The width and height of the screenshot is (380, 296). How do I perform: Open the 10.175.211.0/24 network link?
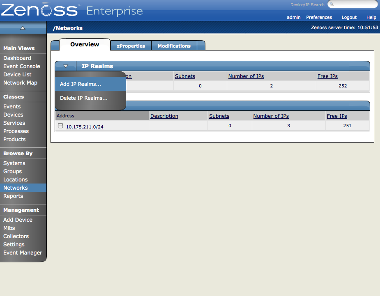pyautogui.click(x=85, y=127)
